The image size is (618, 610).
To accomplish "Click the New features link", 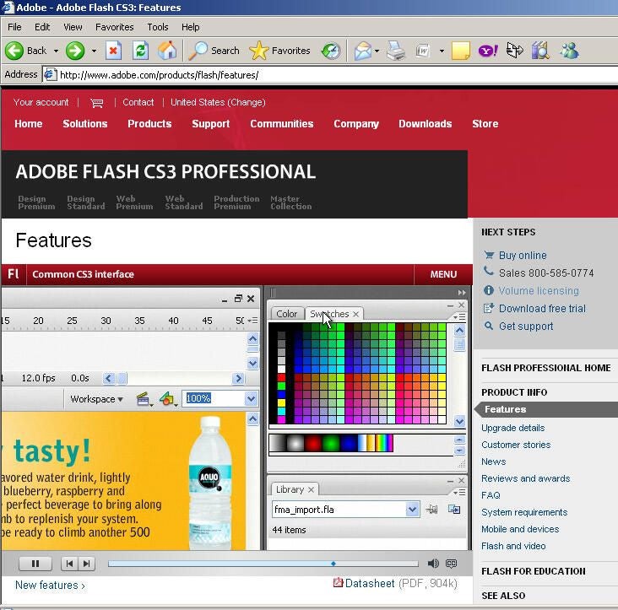I will tap(50, 586).
